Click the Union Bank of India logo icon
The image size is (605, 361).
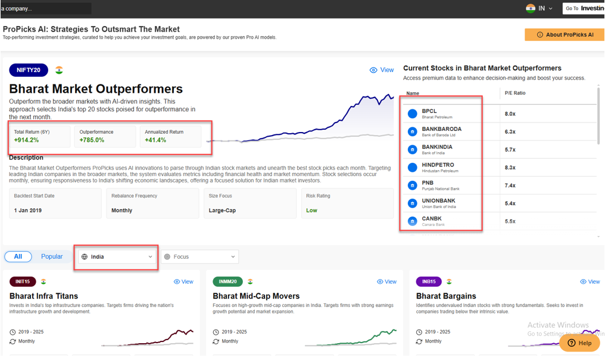pyautogui.click(x=412, y=203)
